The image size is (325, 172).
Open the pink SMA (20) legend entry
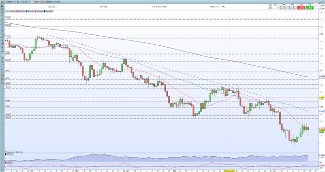click(39, 11)
